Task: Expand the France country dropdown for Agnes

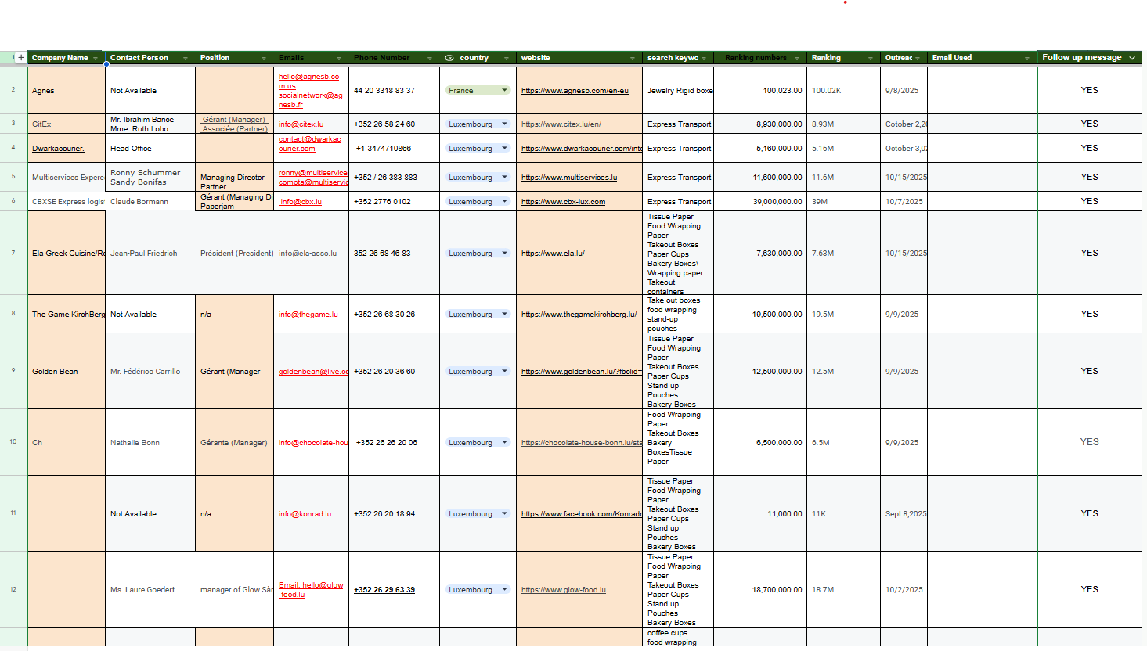Action: [504, 91]
